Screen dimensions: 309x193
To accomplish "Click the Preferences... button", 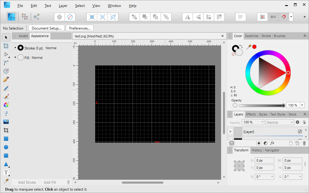I will (80, 28).
